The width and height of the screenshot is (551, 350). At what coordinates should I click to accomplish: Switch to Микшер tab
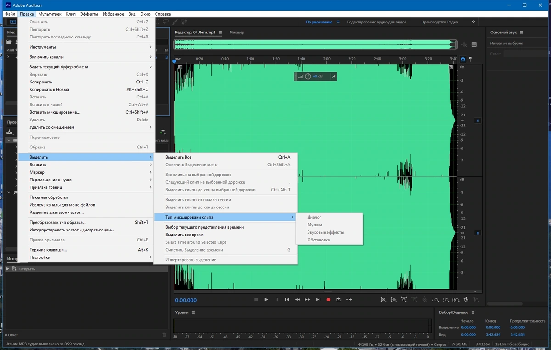pos(237,33)
